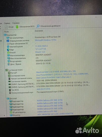This screenshot has width=102, height=137.
Task: Select the 16301 МБ (DDR4 SDRAM) value
Action: click(x=47, y=80)
